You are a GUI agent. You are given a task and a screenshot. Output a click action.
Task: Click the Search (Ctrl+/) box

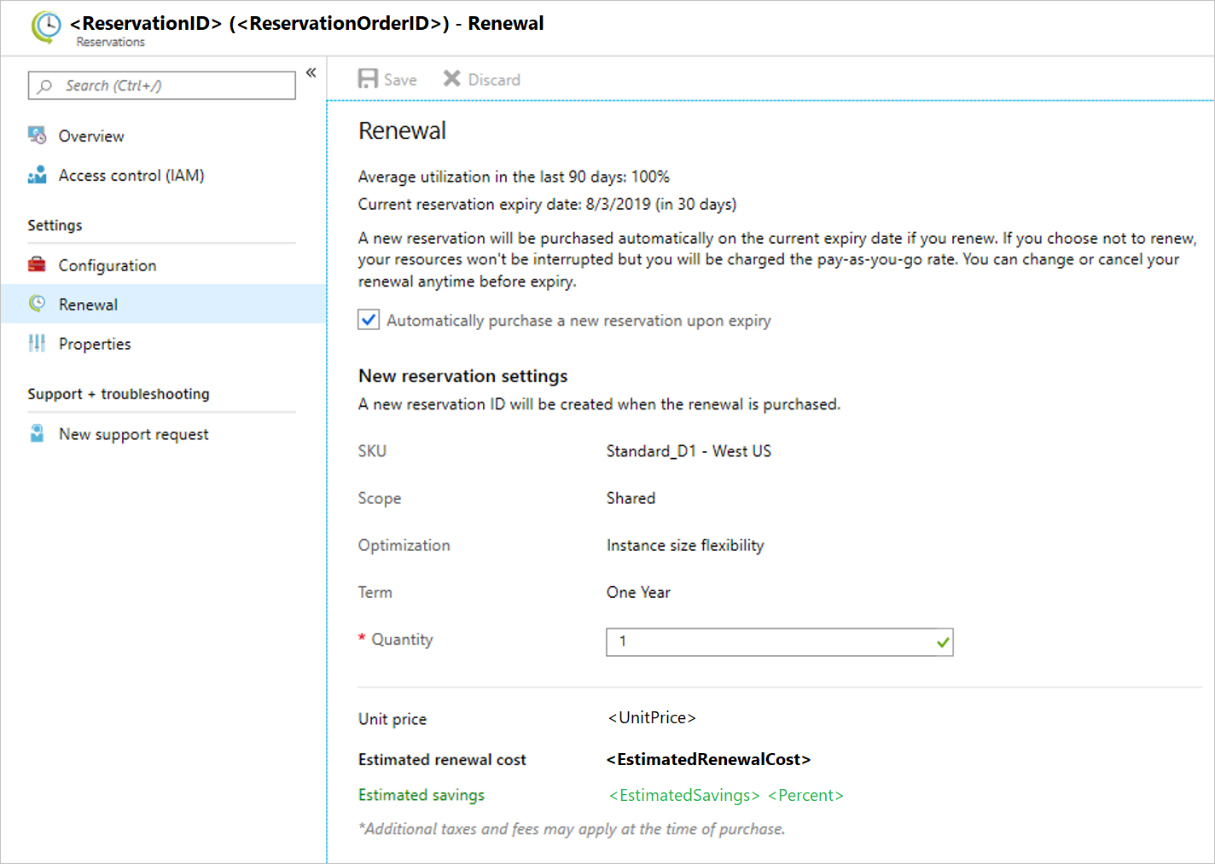[x=161, y=85]
